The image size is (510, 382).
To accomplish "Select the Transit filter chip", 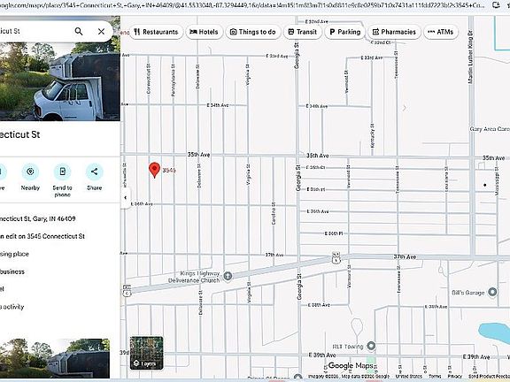I will (x=303, y=32).
